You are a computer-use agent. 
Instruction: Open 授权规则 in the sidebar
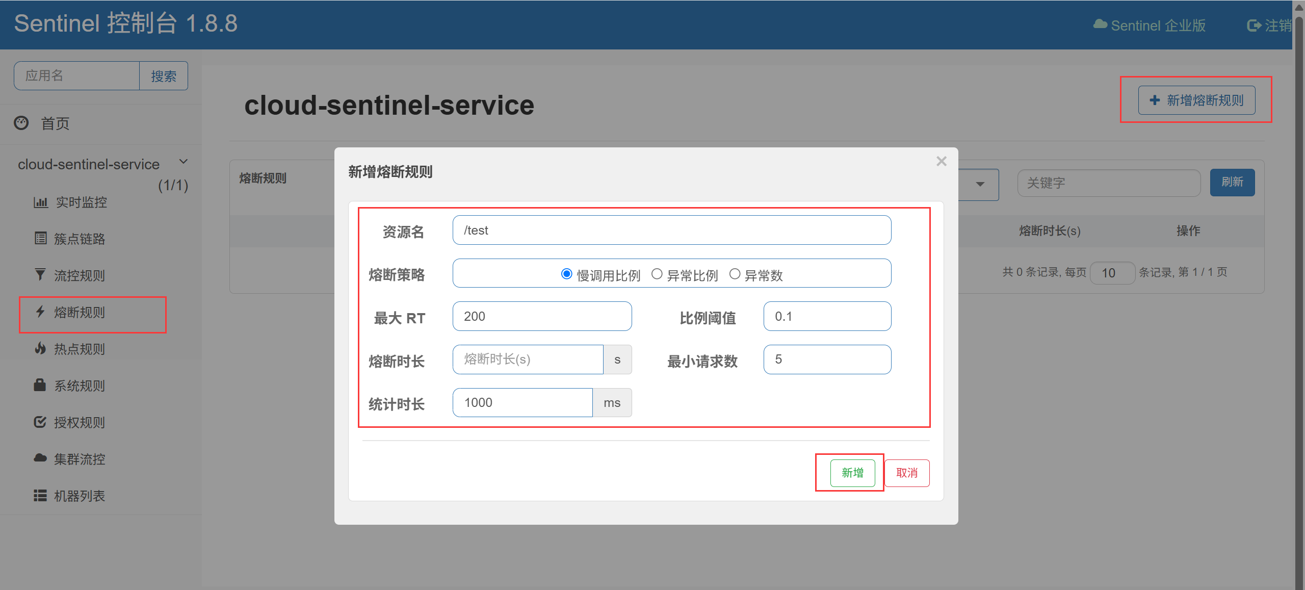(80, 422)
